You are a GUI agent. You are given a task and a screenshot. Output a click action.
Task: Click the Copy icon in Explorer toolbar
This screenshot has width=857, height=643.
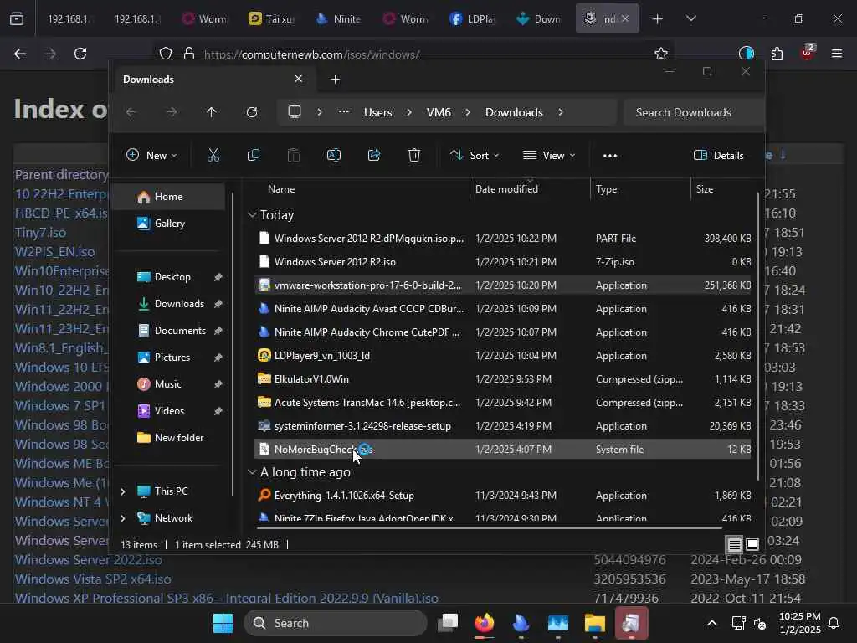[254, 155]
